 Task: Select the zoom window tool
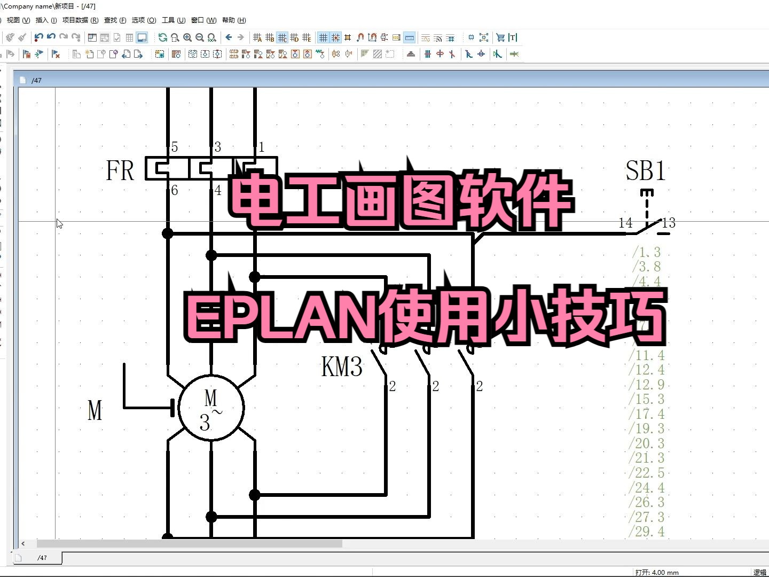point(175,37)
